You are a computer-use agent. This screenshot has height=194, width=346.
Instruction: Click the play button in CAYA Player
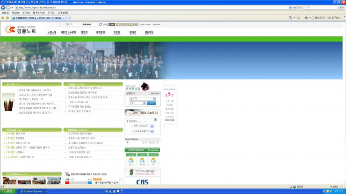coord(154,143)
